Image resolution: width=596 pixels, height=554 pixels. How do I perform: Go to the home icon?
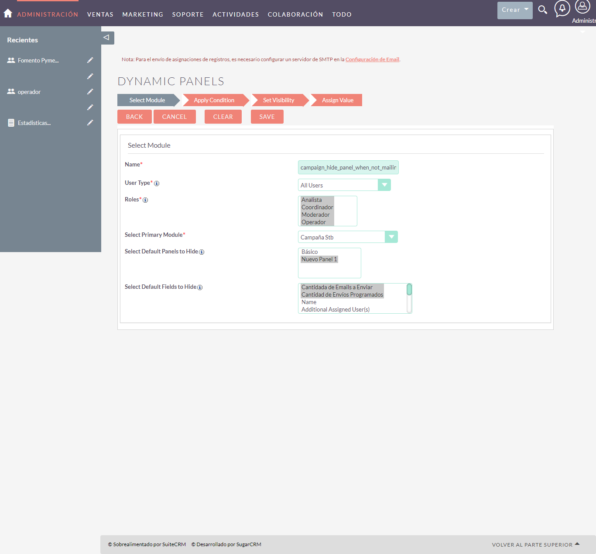point(8,14)
